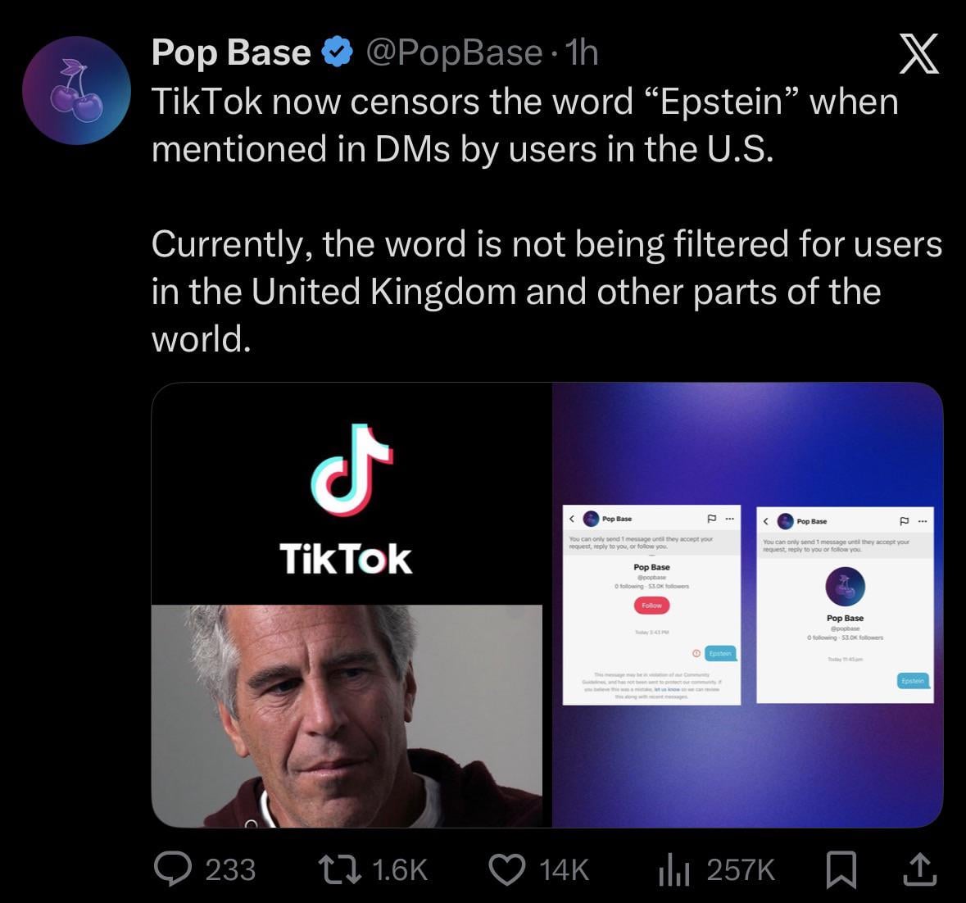
Task: Like the post with heart icon
Action: click(x=507, y=869)
